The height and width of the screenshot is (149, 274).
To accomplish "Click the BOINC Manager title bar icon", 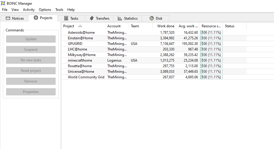I will click(3, 3).
